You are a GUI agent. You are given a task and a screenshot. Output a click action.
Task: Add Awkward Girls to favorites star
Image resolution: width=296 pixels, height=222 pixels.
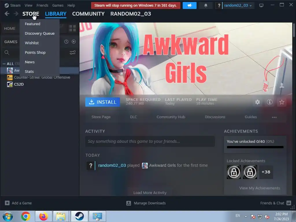(x=282, y=102)
